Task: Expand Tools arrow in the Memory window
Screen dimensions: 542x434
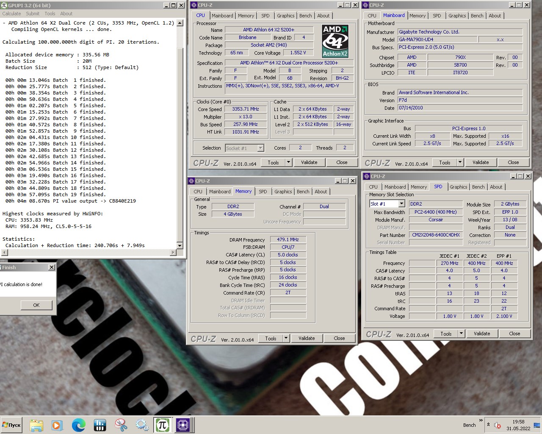Action: tap(286, 338)
